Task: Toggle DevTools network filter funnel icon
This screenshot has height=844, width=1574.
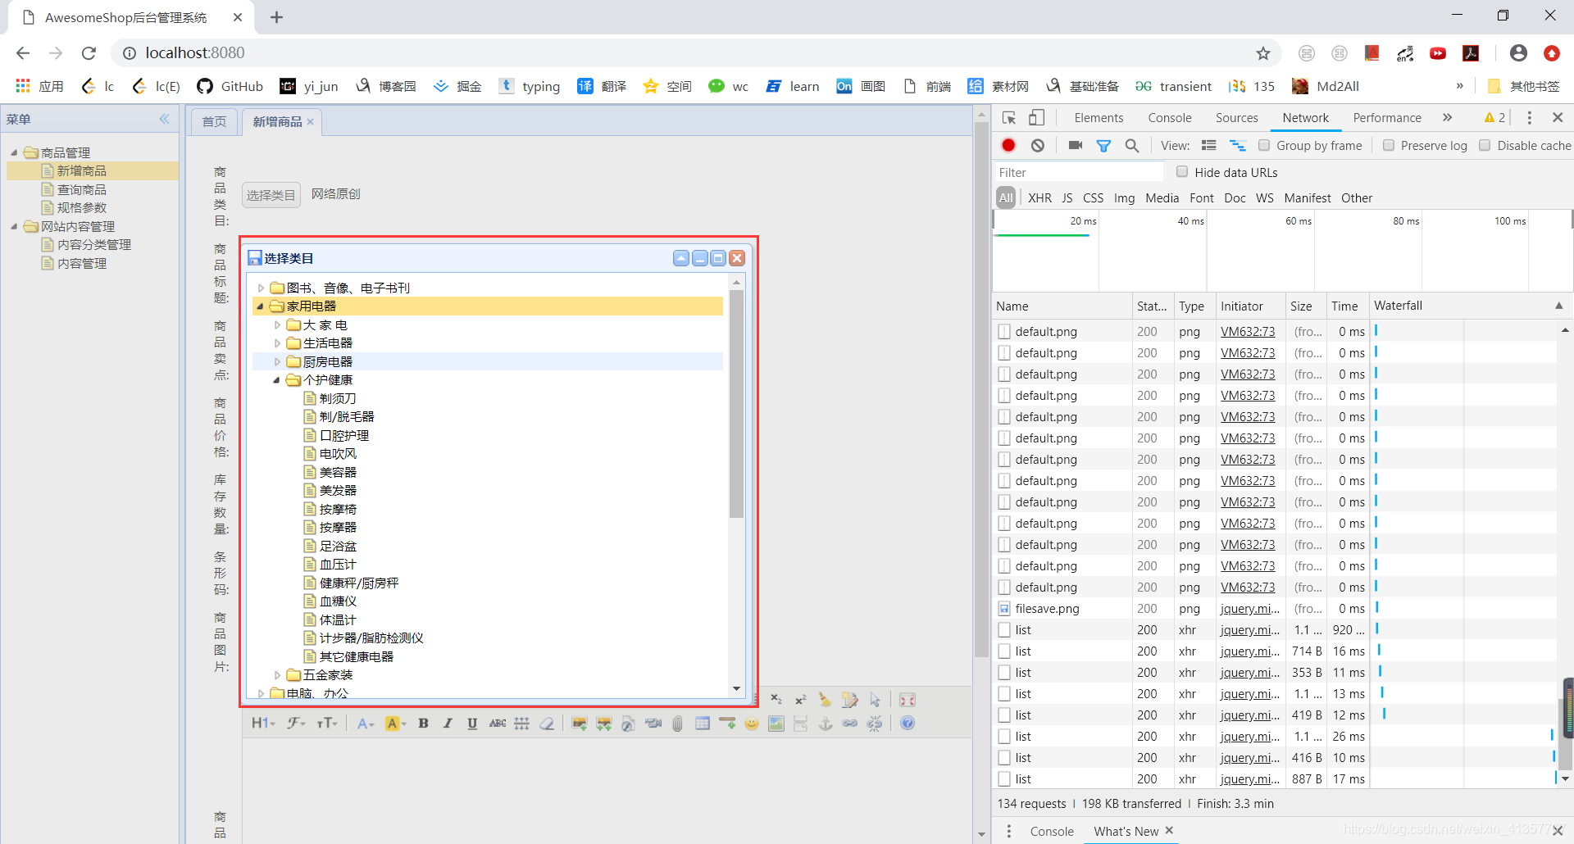Action: [x=1103, y=145]
